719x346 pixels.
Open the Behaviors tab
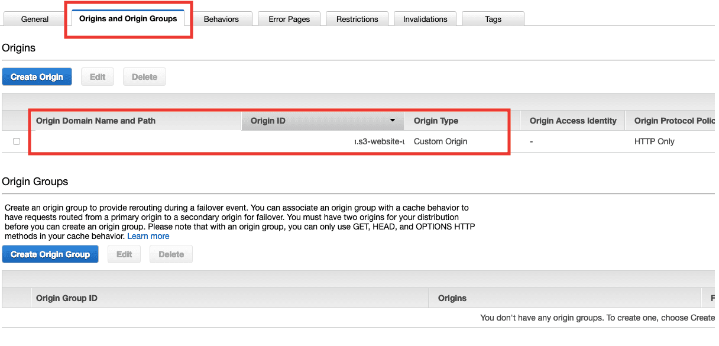coord(221,19)
